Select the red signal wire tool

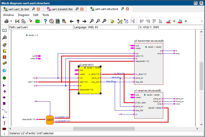coord(4,123)
